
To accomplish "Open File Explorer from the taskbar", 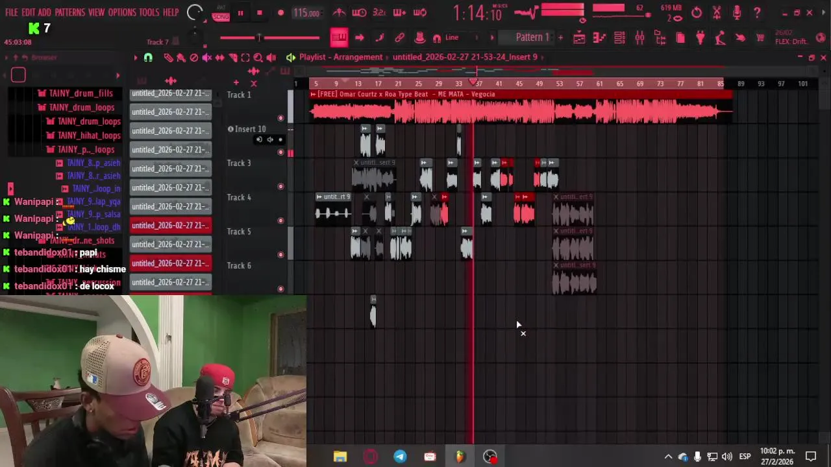I will pos(340,457).
